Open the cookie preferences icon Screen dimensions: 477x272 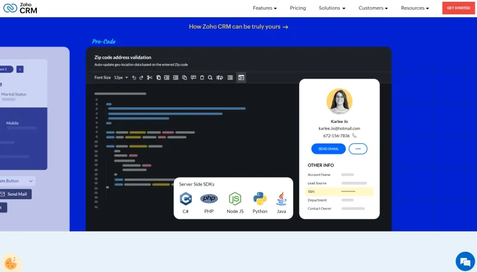pos(11,263)
